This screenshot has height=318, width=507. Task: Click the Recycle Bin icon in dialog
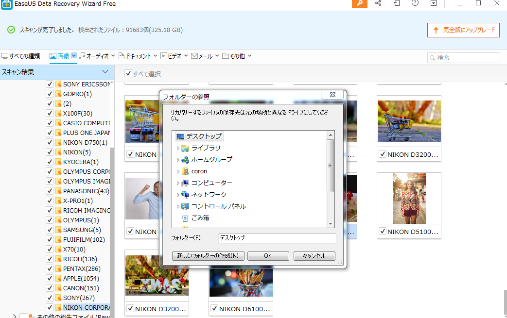click(x=185, y=218)
